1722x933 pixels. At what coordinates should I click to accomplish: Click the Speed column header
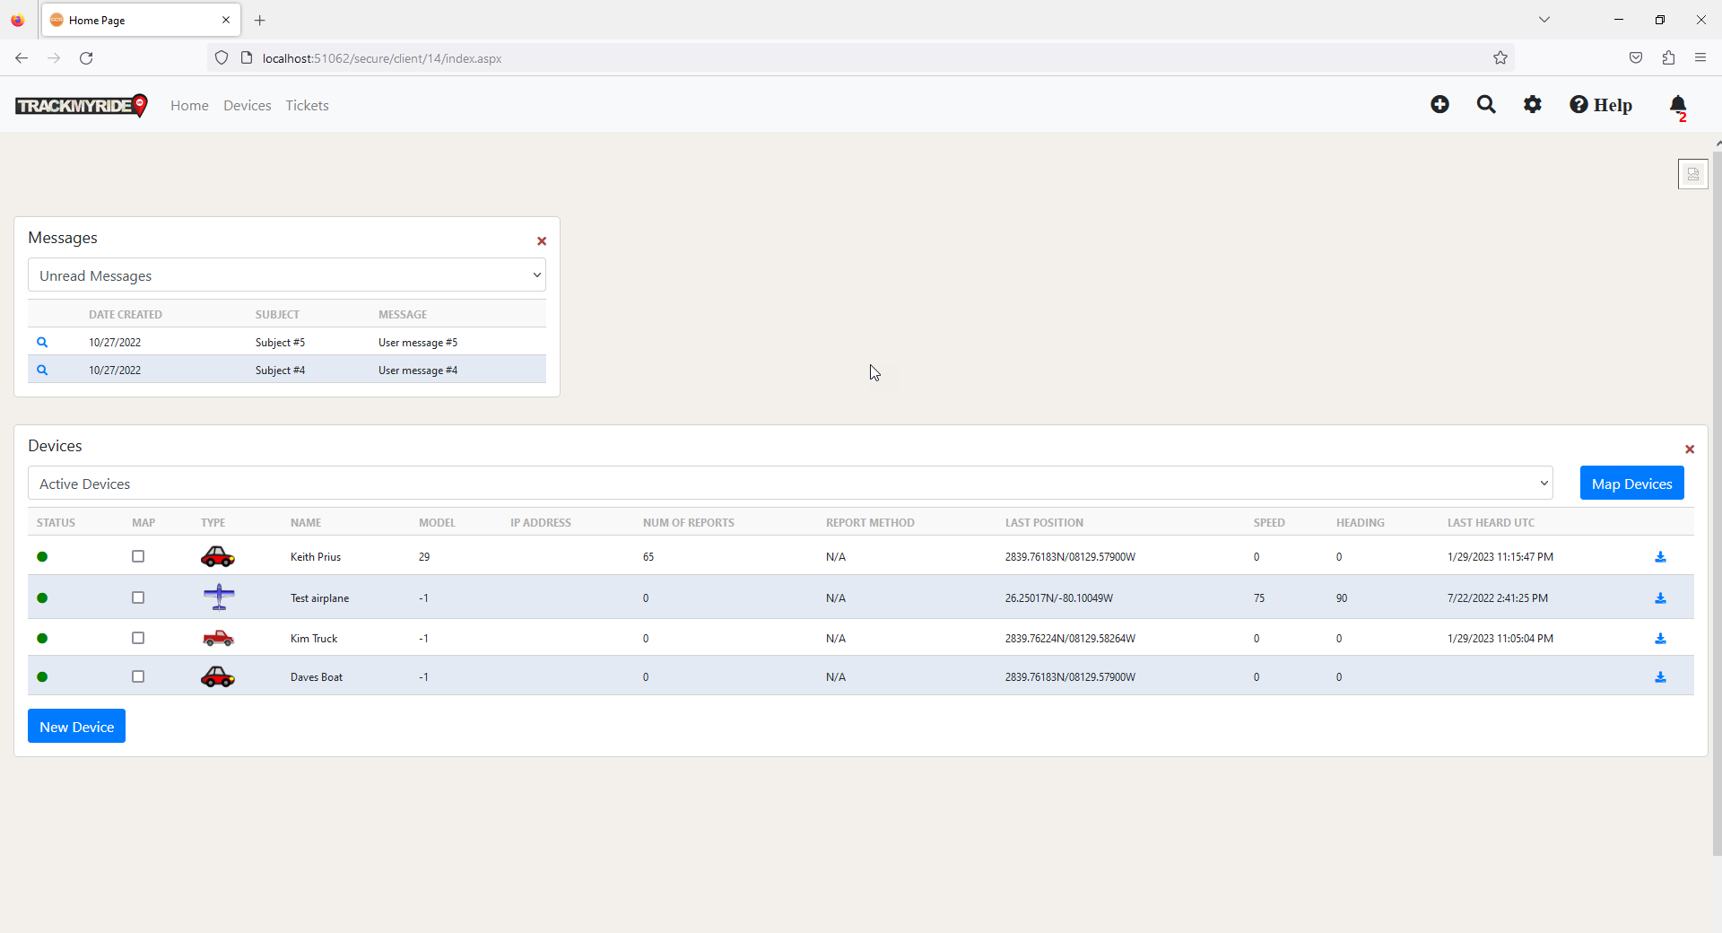coord(1269,523)
